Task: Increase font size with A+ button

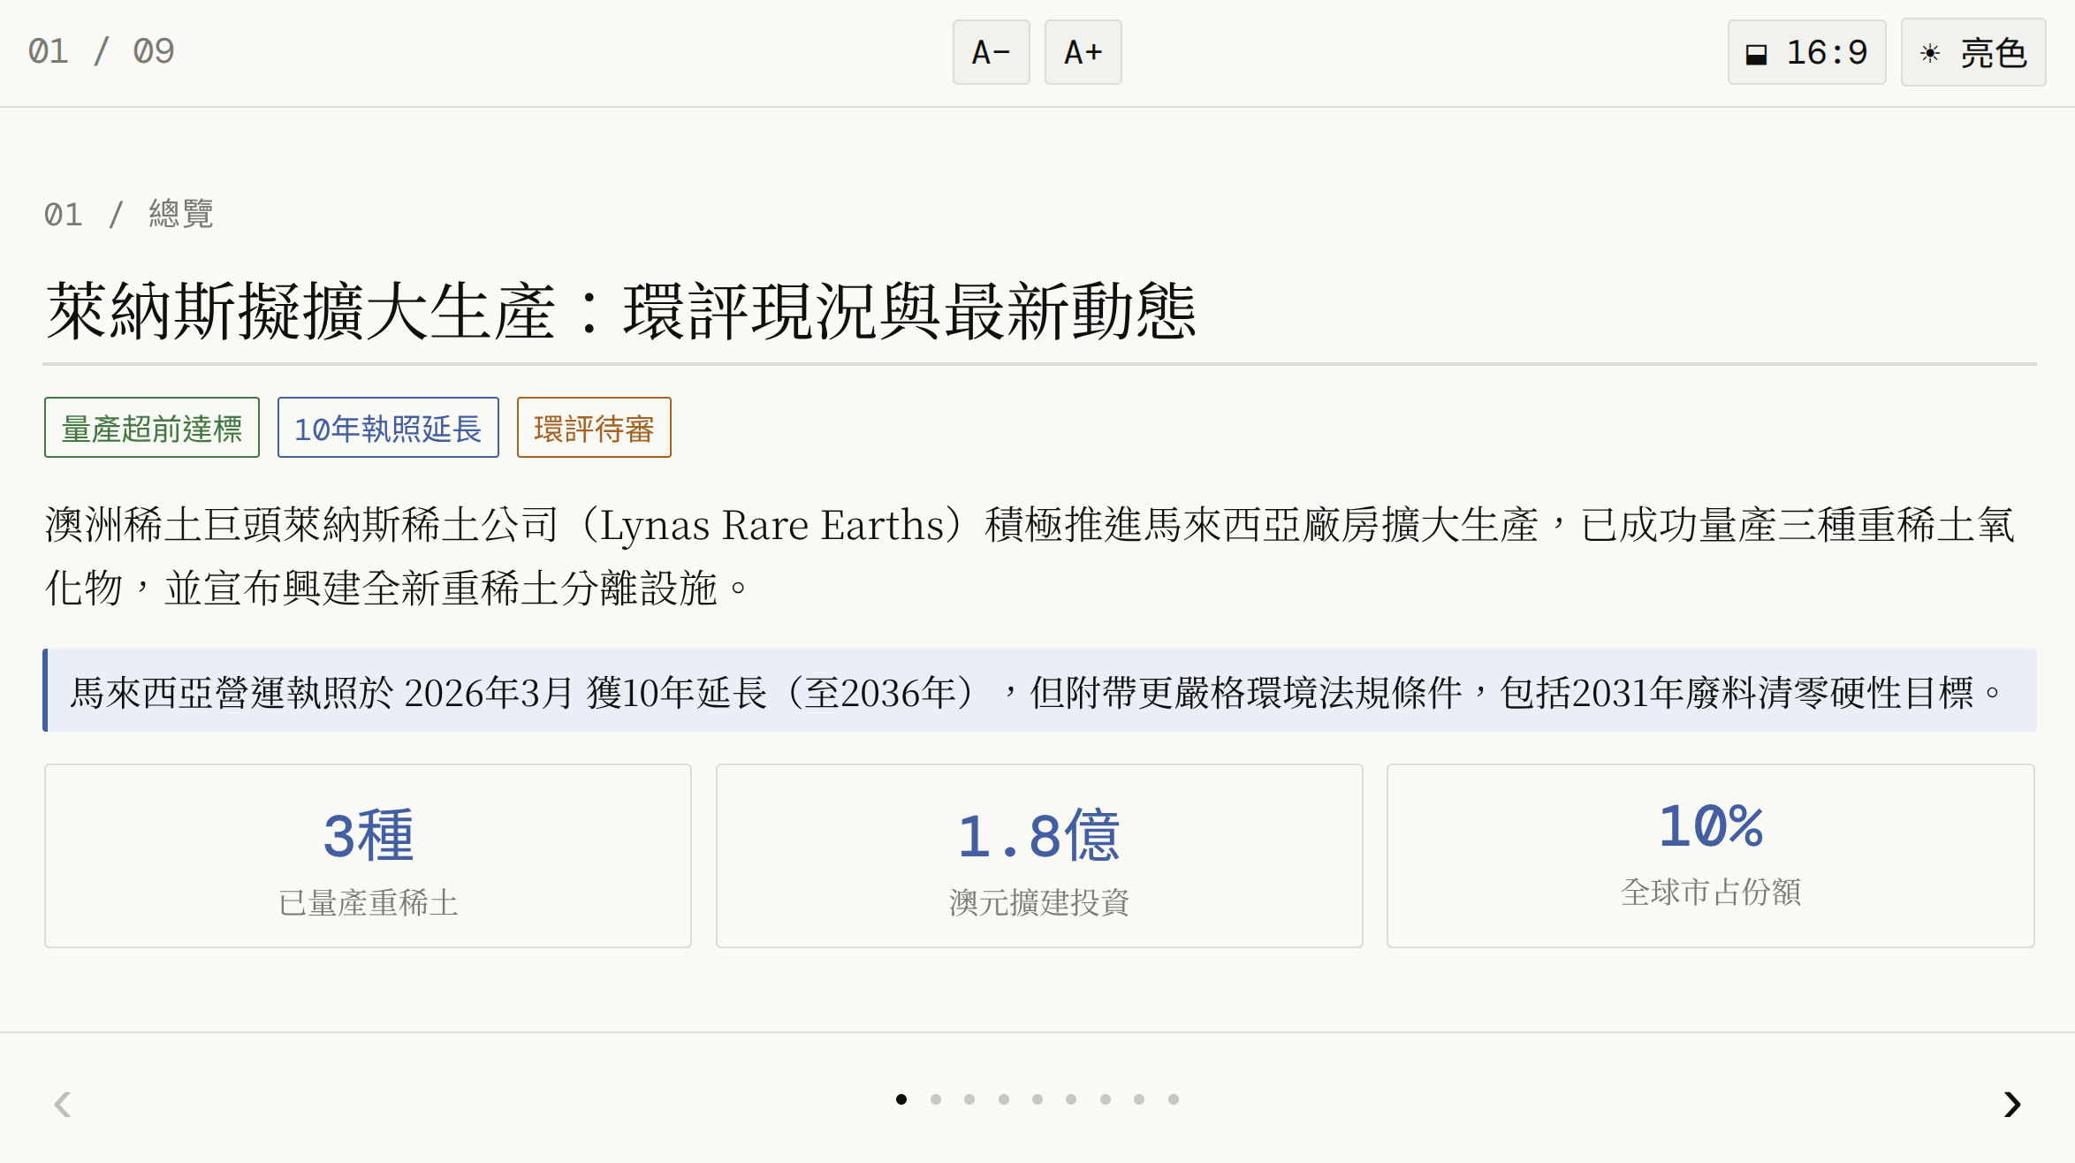Action: point(1083,52)
